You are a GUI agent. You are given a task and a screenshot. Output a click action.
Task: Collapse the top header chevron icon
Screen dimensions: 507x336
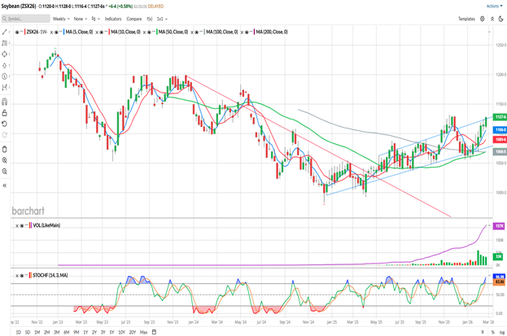[492, 19]
